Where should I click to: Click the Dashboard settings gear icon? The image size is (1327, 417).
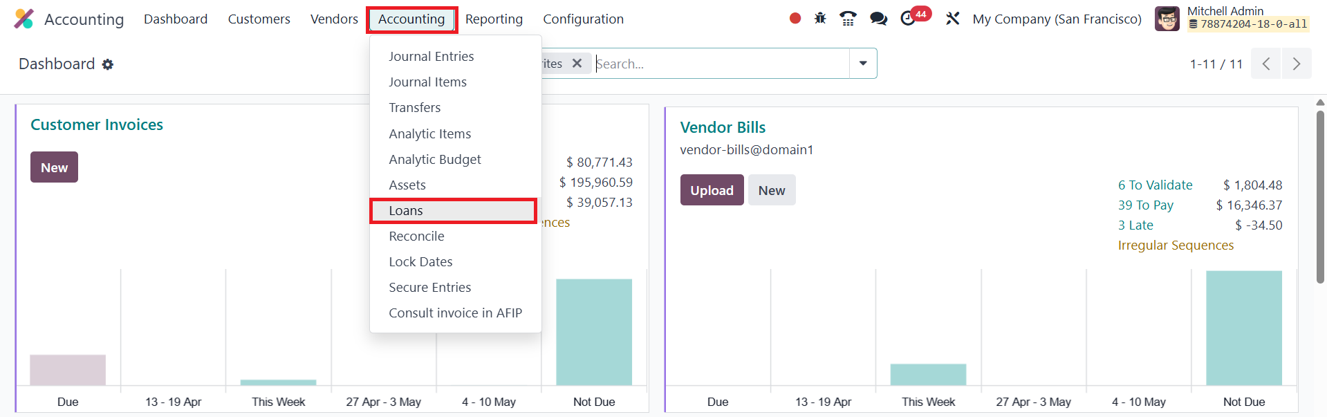108,64
